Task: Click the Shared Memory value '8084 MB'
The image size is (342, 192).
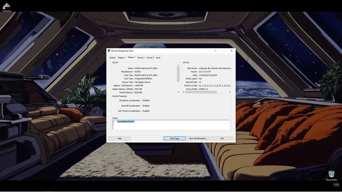Action: click(x=138, y=93)
